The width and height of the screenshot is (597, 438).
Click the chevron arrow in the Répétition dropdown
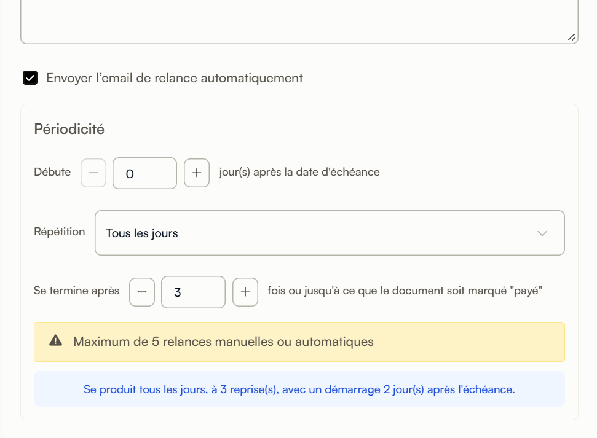point(542,233)
